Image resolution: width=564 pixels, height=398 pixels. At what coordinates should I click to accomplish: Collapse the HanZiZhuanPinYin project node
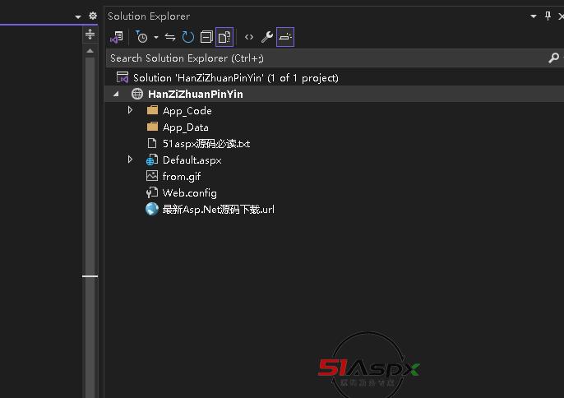[118, 95]
